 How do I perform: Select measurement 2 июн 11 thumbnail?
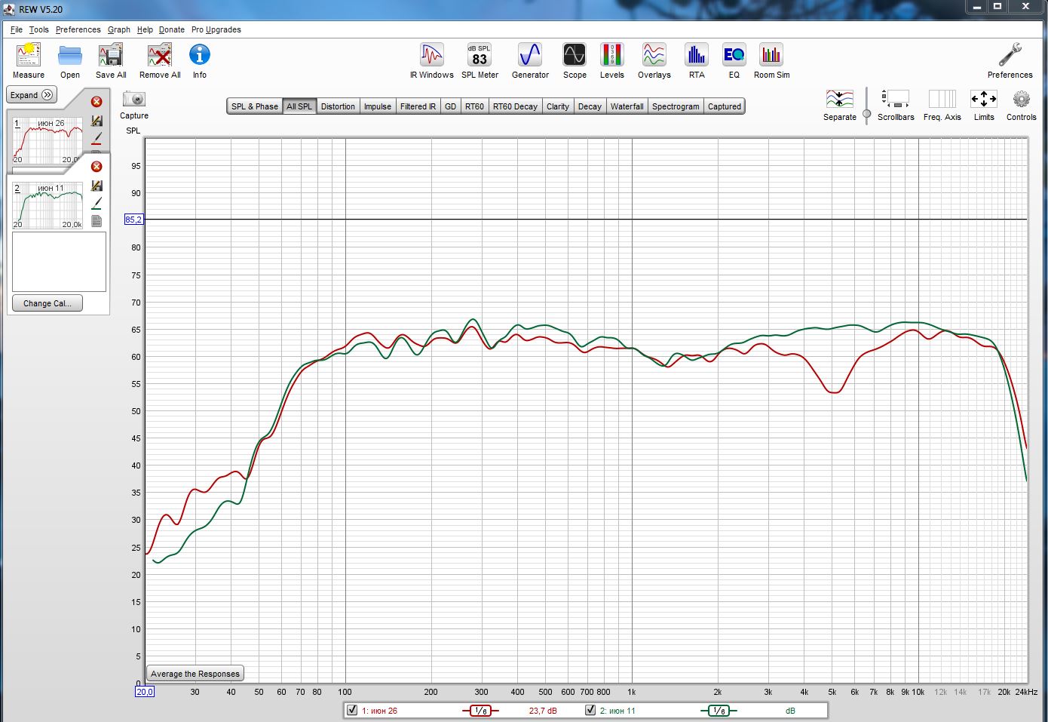pyautogui.click(x=48, y=205)
